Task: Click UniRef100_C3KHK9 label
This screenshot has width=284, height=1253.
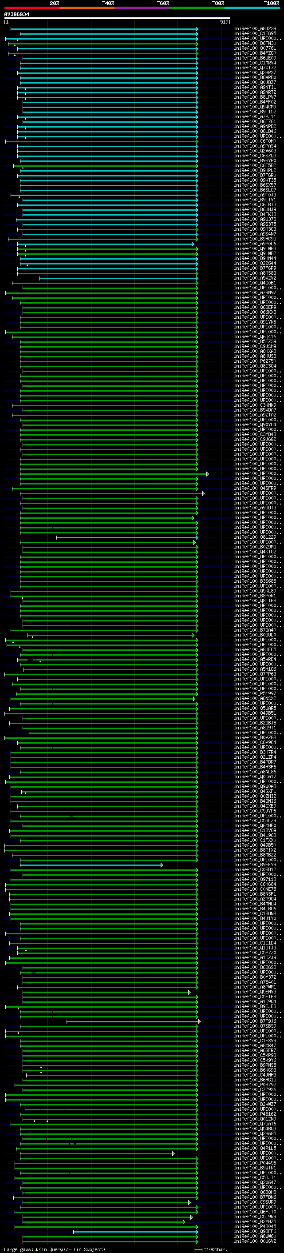Action: [255, 405]
